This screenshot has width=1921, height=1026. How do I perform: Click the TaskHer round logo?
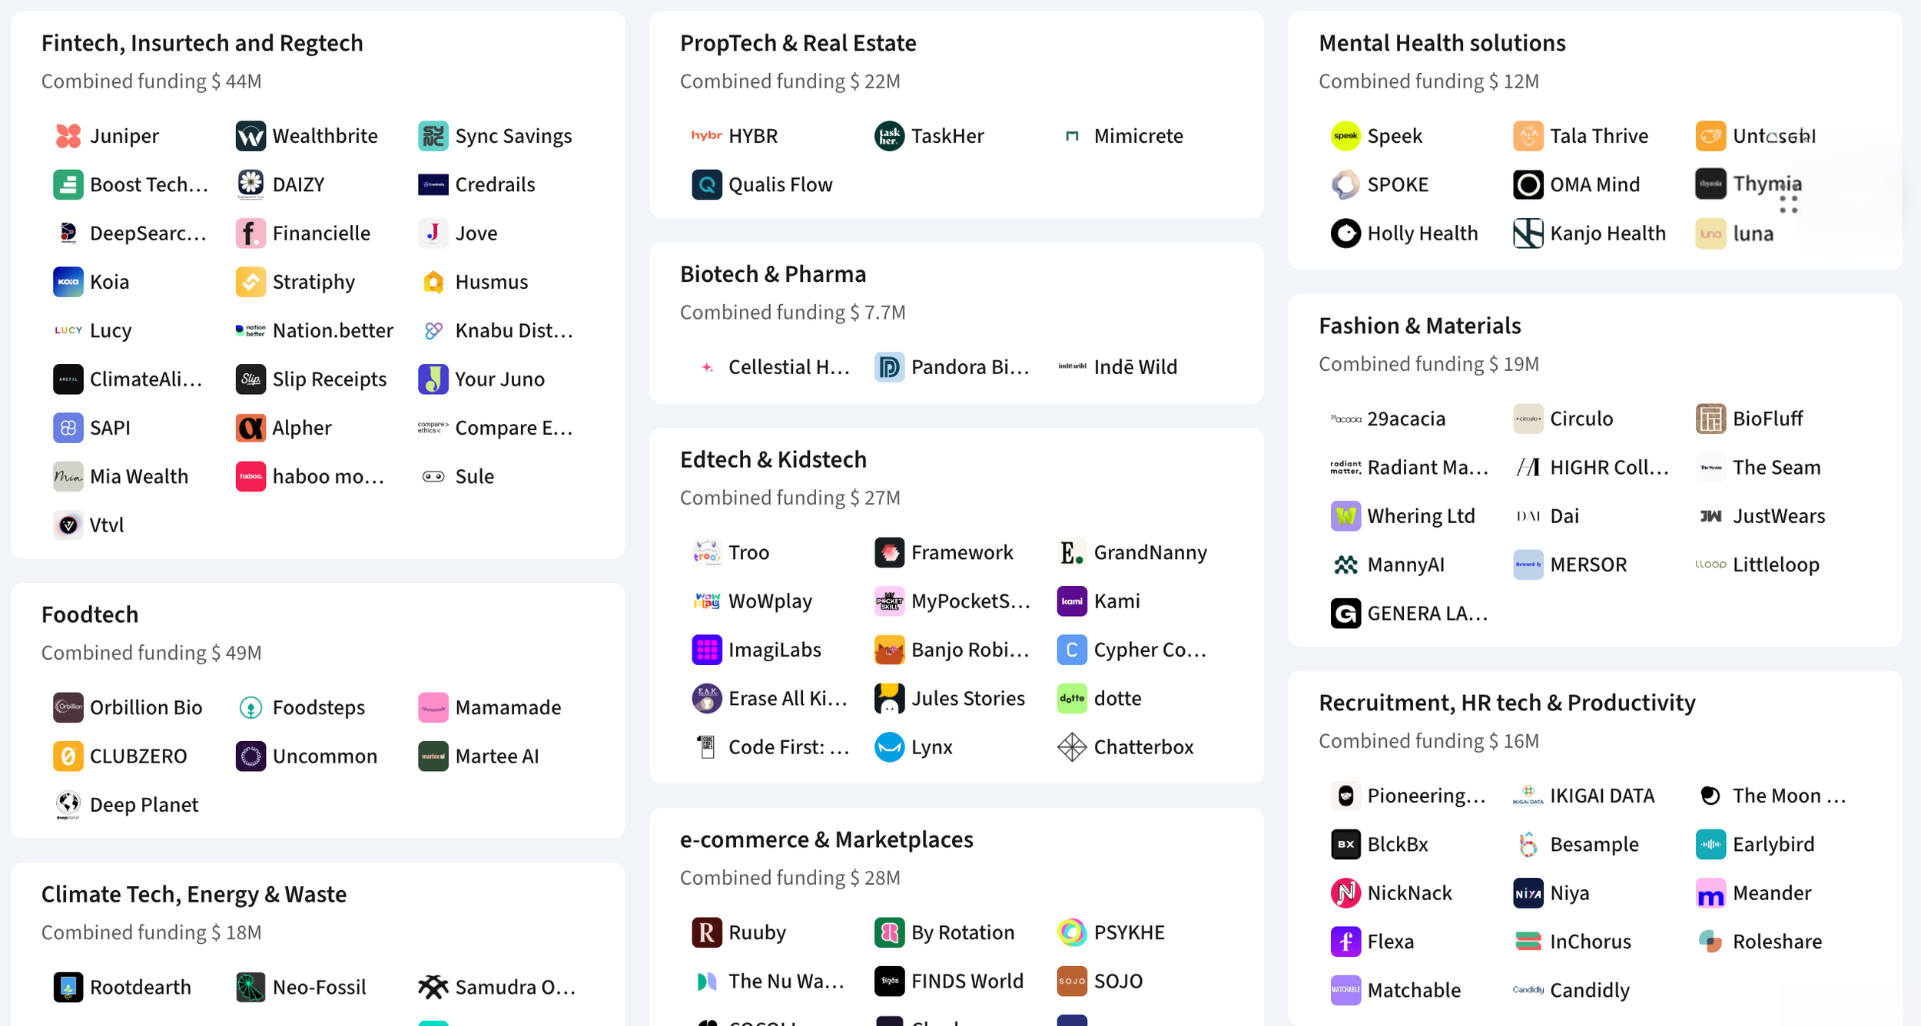890,136
